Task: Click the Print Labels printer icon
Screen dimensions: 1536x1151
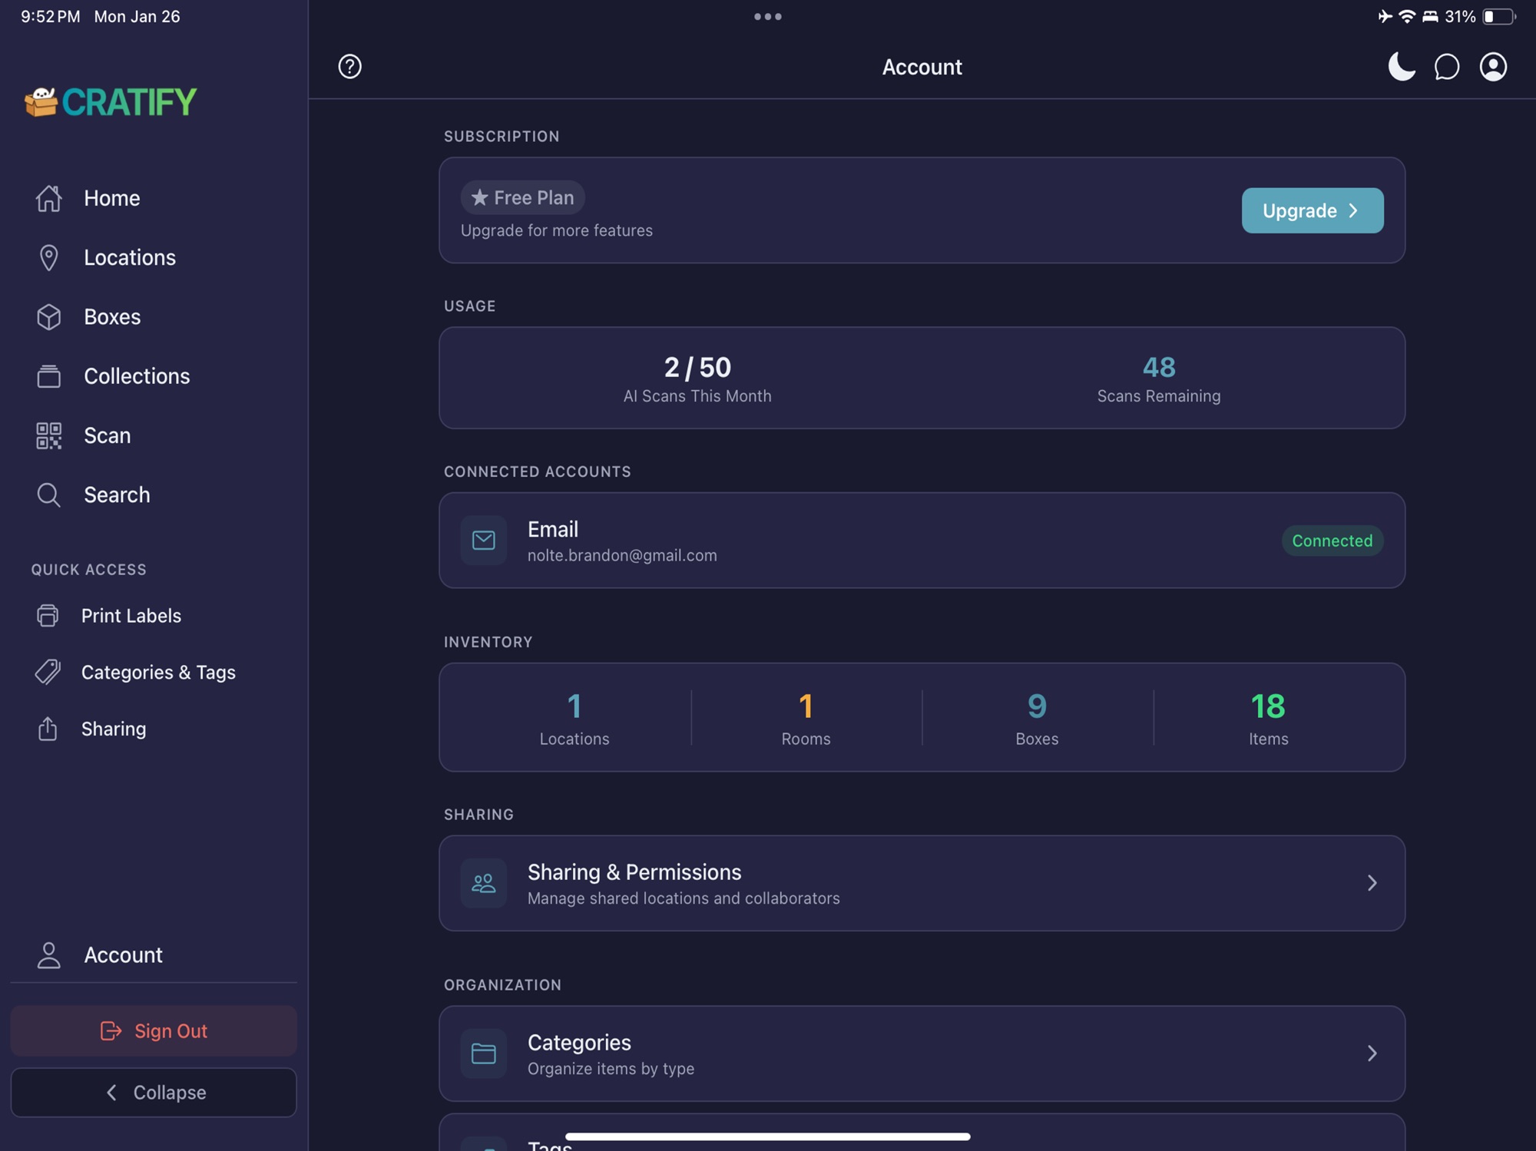Action: 48,616
